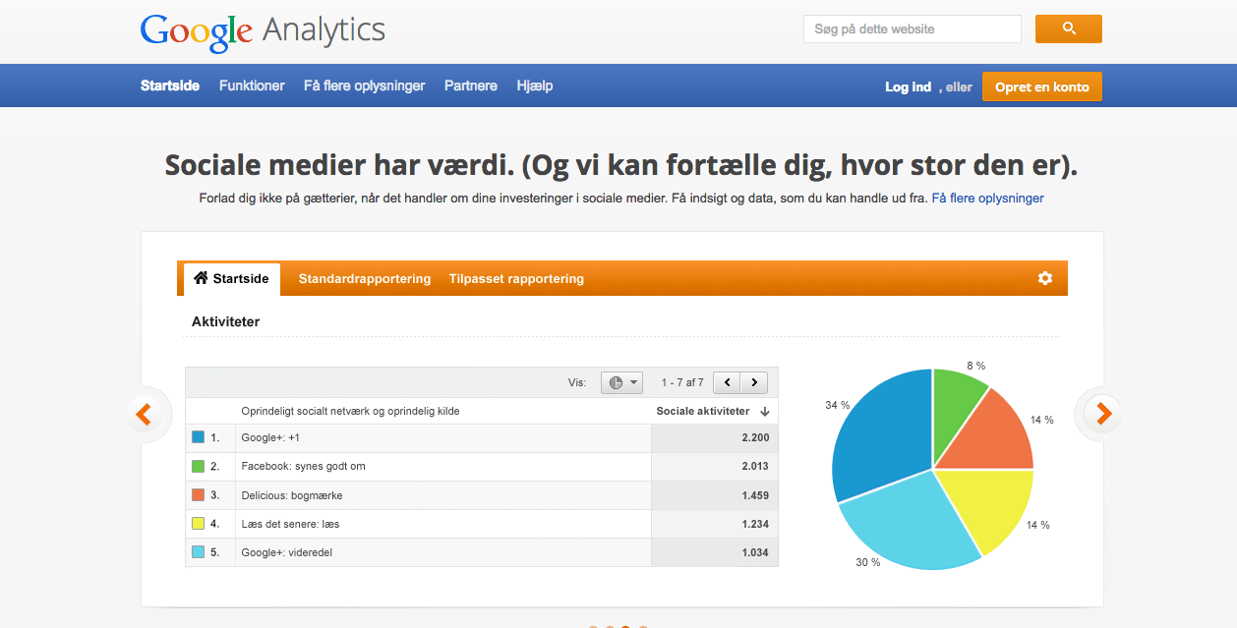Focus the Søg på dette website field

tap(912, 29)
